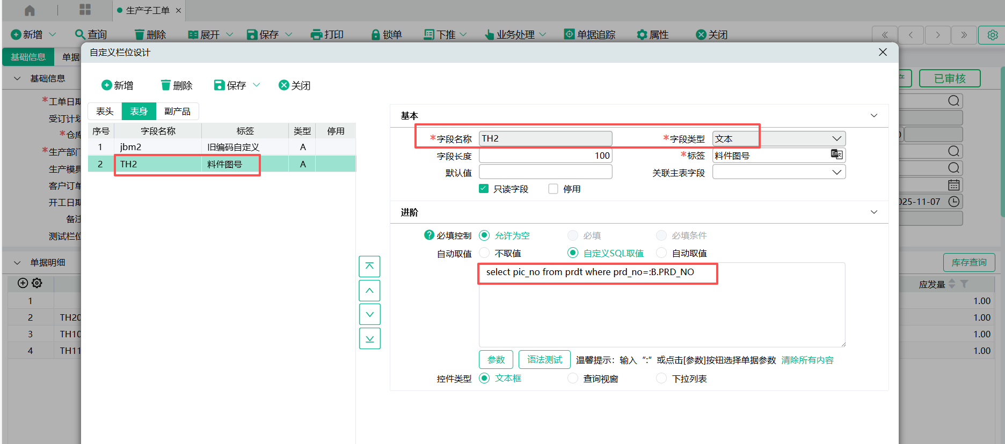The height and width of the screenshot is (444, 1005).
Task: Select the 不取值 radio option
Action: 484,253
